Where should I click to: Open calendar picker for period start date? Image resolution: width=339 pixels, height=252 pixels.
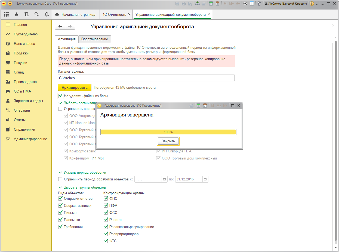164,179
